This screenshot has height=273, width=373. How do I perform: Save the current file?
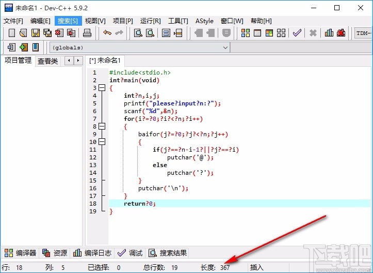coord(36,33)
